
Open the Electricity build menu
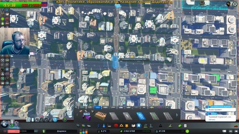tap(99, 126)
